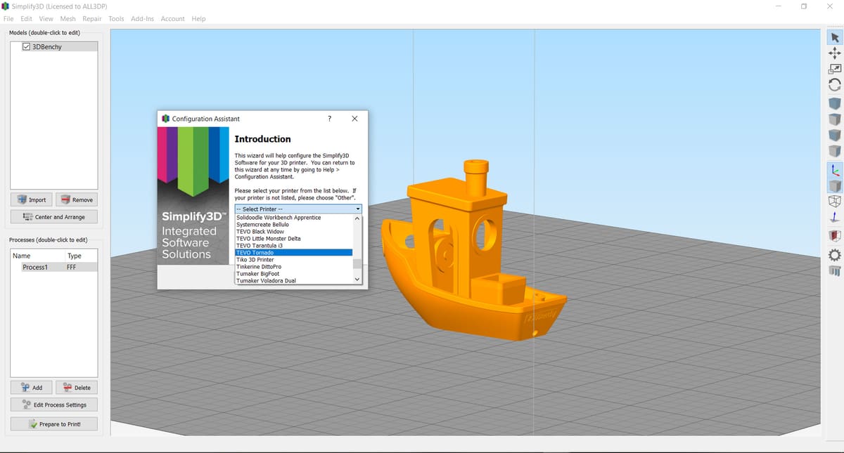Screen dimensions: 844x453
Task: Select the Process1 row in the processes list
Action: click(54, 268)
